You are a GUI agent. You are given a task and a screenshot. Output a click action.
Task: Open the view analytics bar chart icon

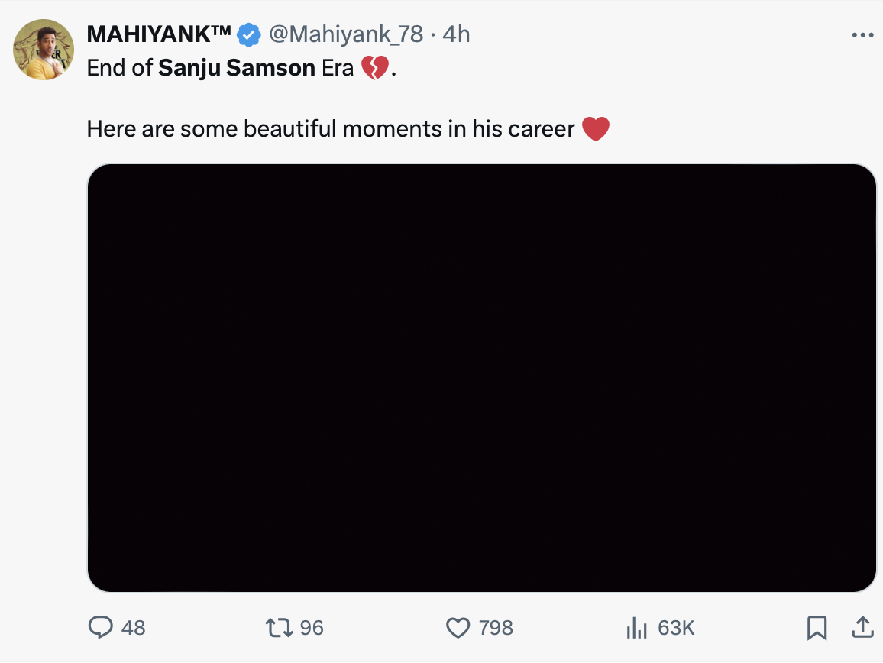(x=636, y=628)
